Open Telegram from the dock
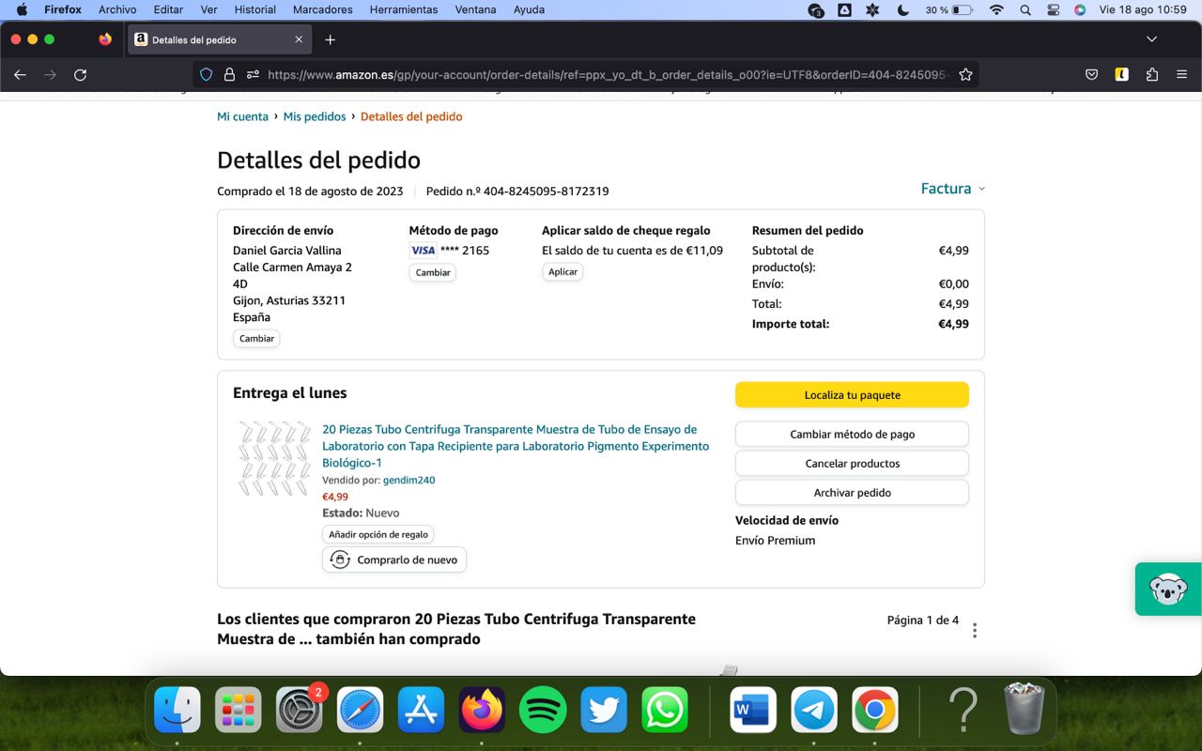The image size is (1202, 751). (814, 710)
